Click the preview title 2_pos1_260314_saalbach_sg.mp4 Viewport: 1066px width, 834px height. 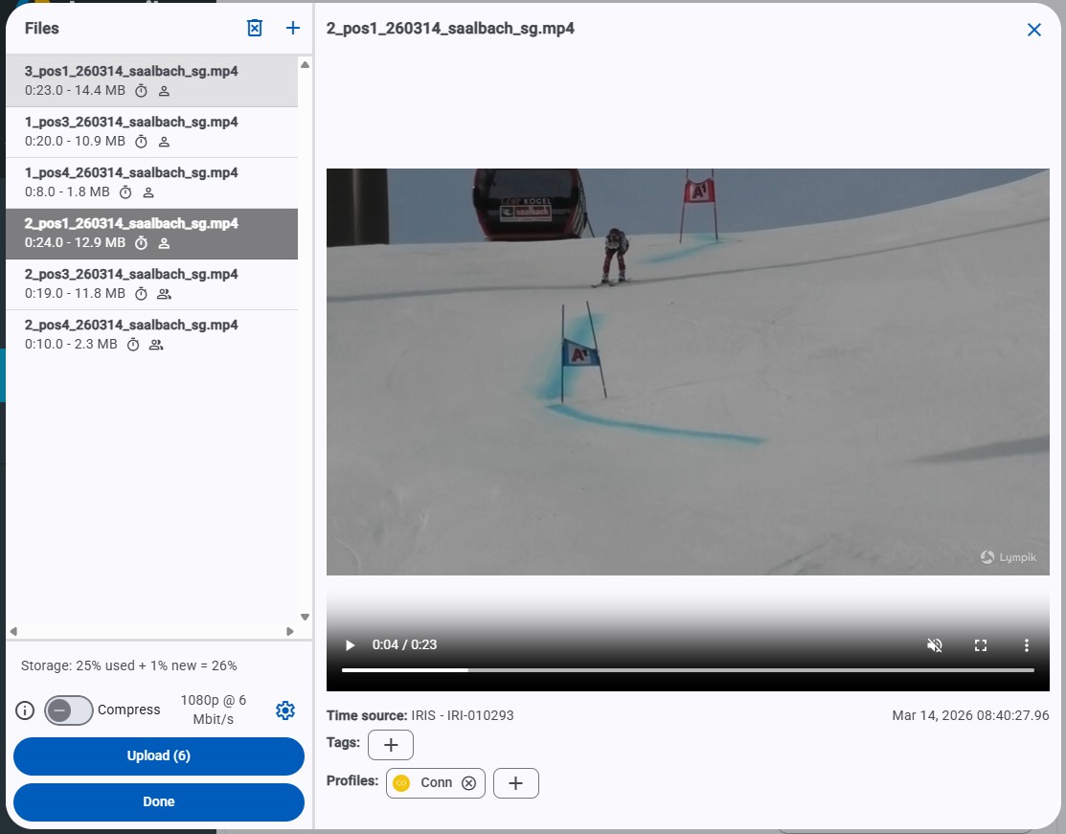[450, 29]
